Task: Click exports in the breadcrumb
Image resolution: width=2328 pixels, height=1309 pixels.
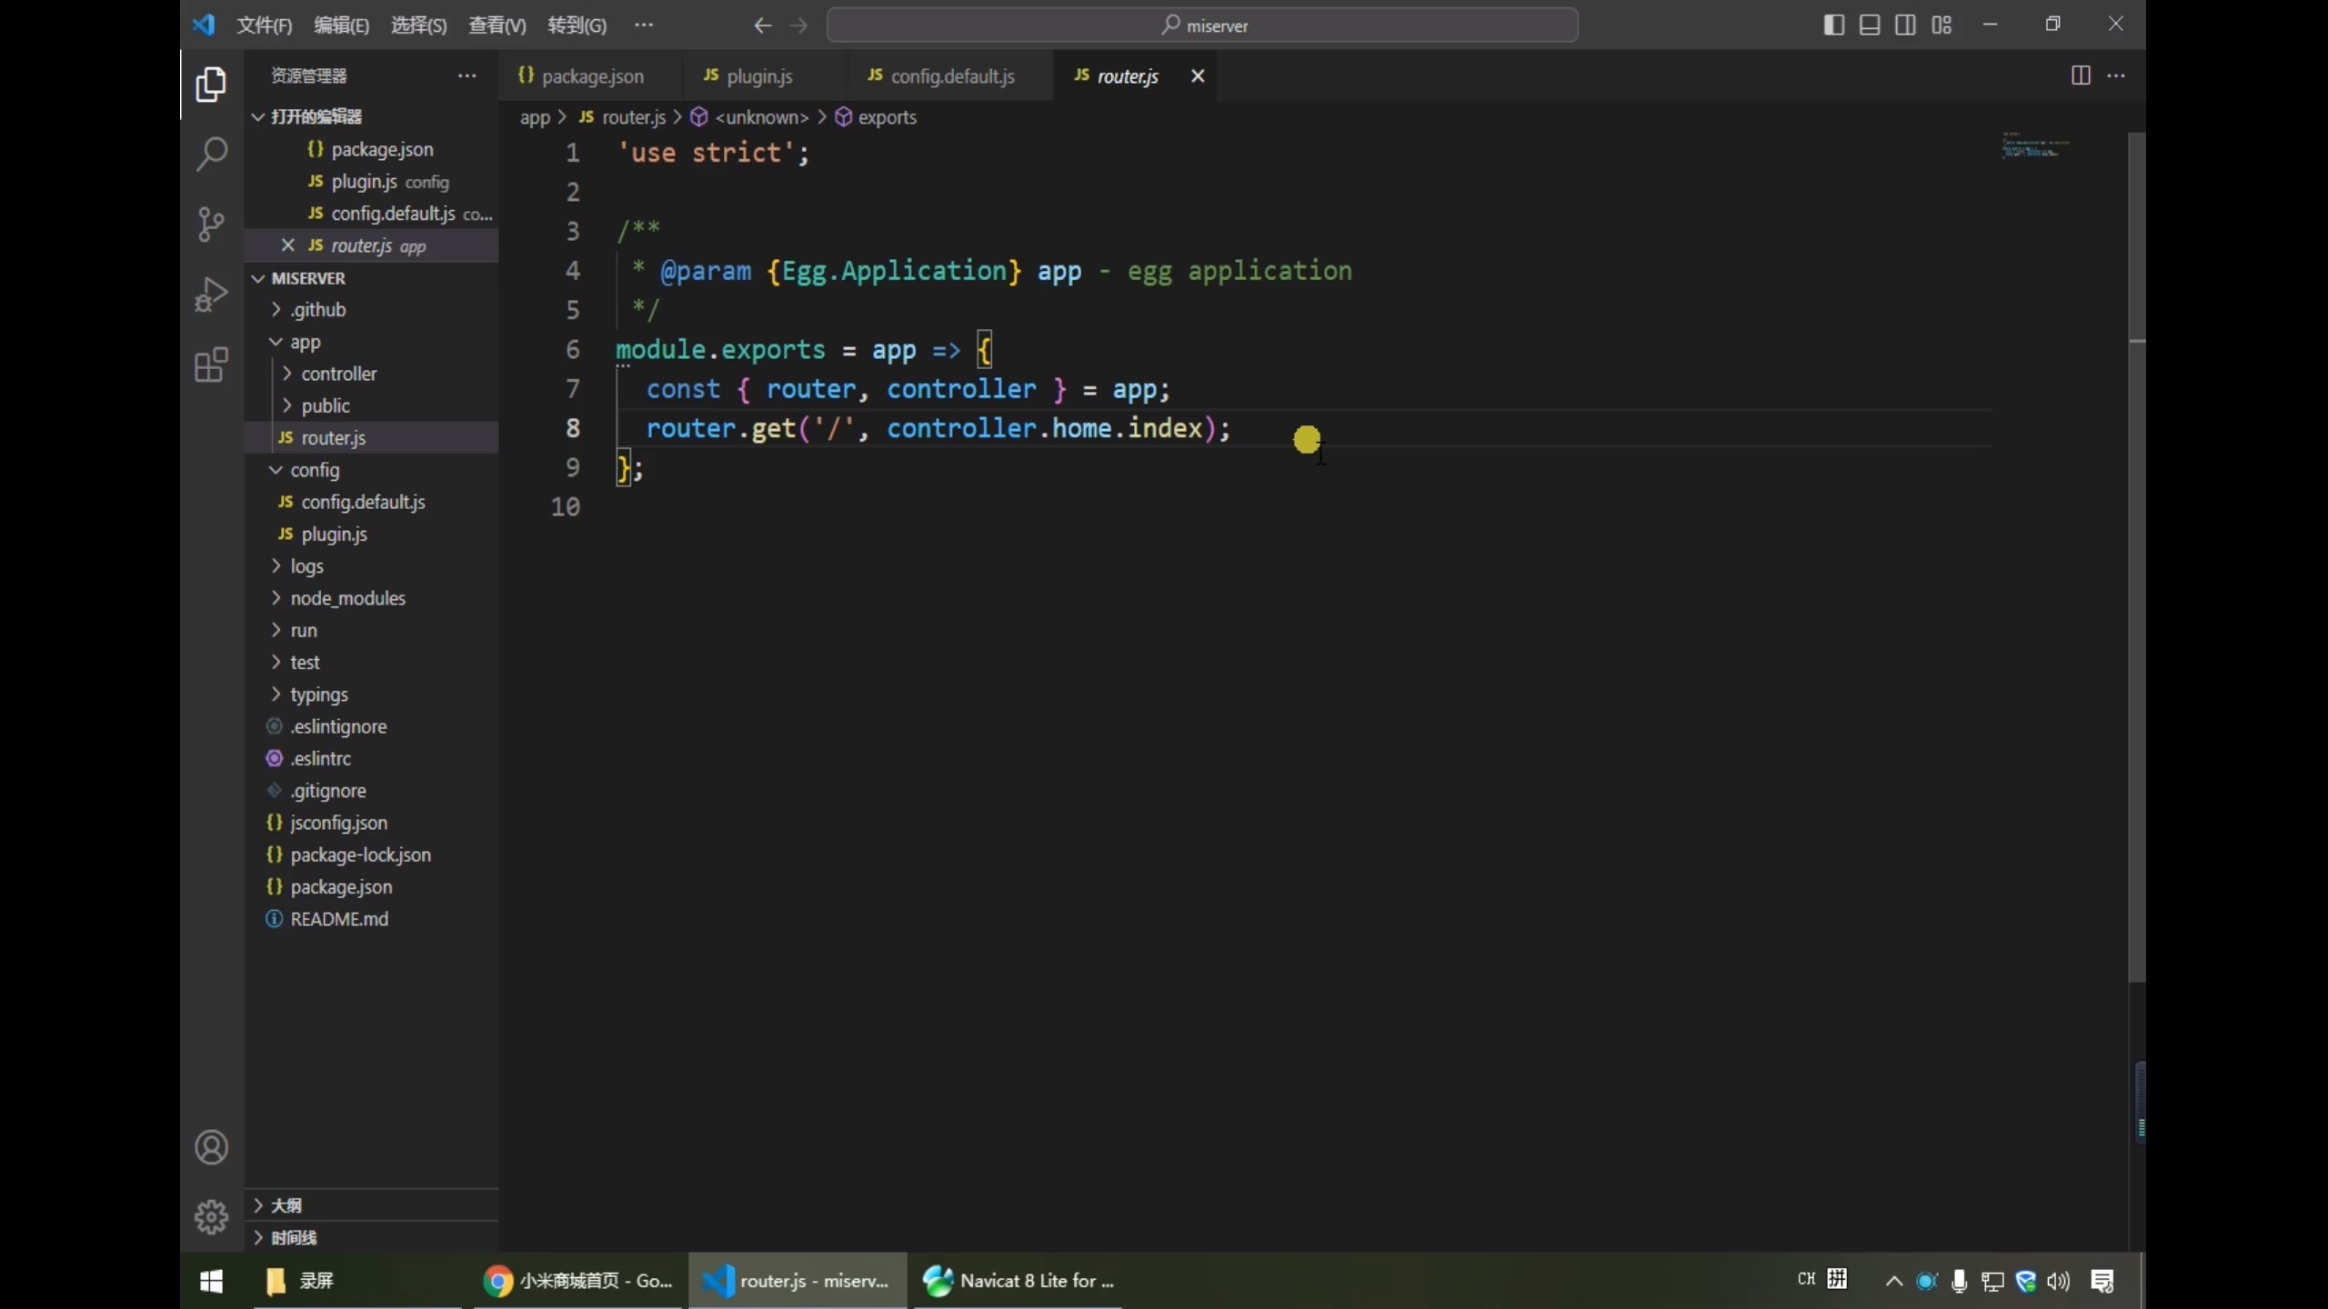Action: pos(887,117)
